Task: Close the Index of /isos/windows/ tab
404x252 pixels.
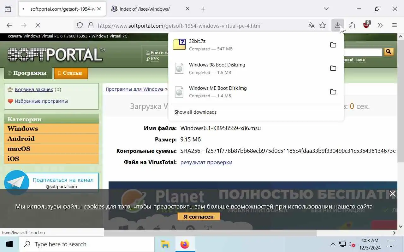Action: (187, 9)
